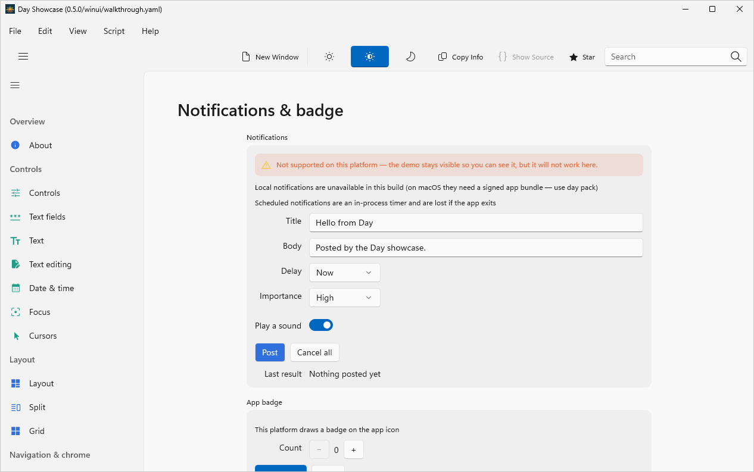The height and width of the screenshot is (472, 754).
Task: Decrease the badge Count with the minus button
Action: coord(319,450)
